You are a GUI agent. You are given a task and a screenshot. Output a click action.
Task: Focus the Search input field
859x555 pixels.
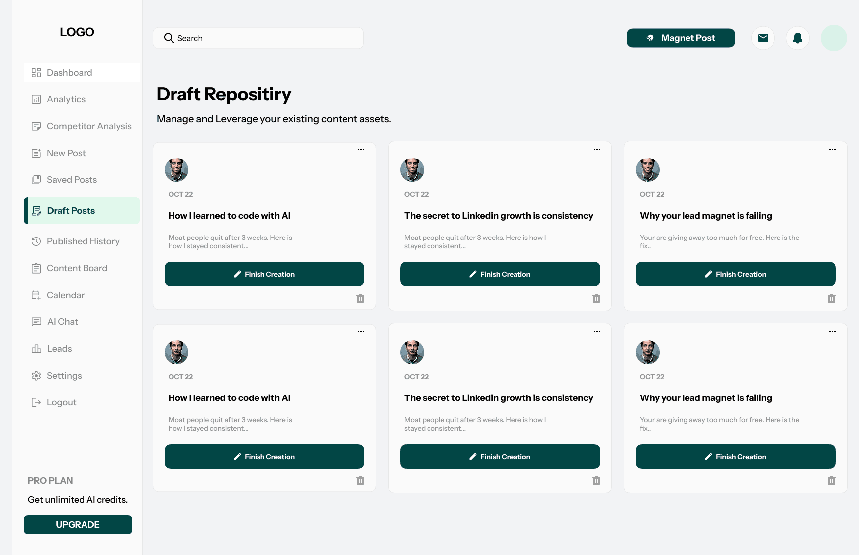pyautogui.click(x=258, y=38)
